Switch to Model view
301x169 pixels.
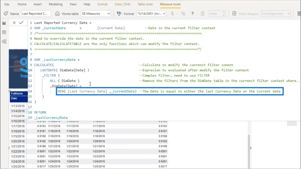[x=4, y=41]
